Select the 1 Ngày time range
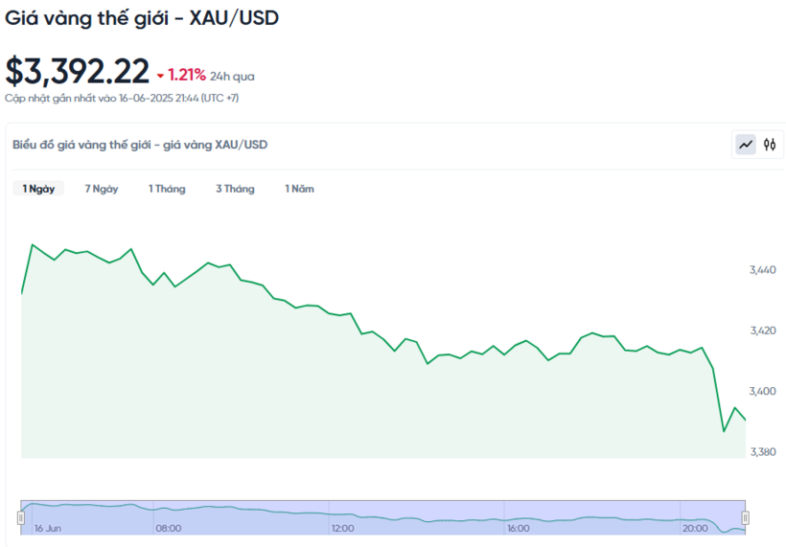The height and width of the screenshot is (547, 786). [x=38, y=189]
